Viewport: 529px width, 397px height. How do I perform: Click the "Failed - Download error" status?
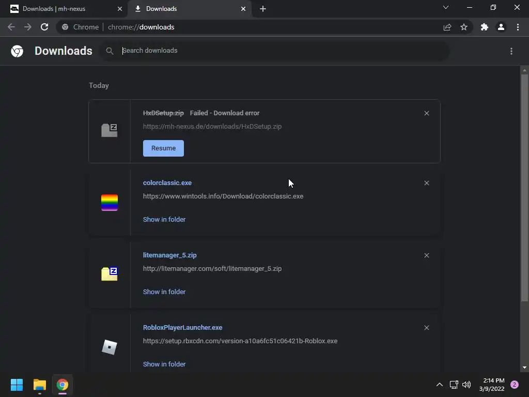tap(225, 113)
